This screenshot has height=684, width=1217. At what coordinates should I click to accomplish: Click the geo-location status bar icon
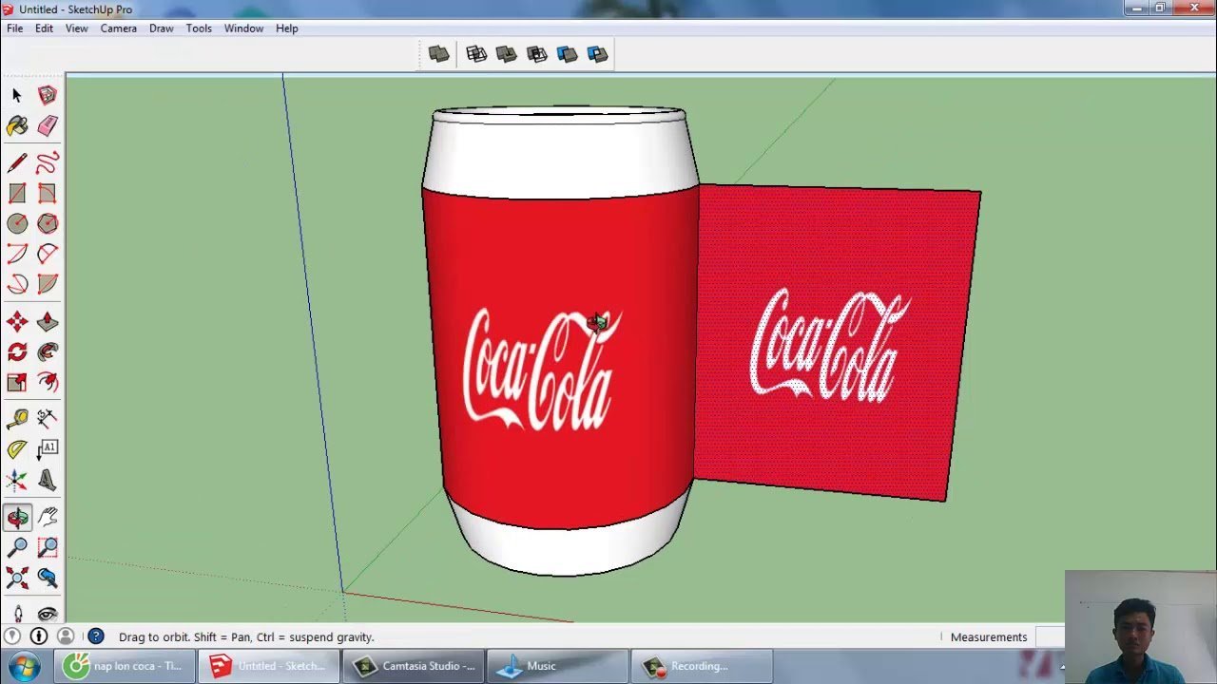tap(12, 636)
